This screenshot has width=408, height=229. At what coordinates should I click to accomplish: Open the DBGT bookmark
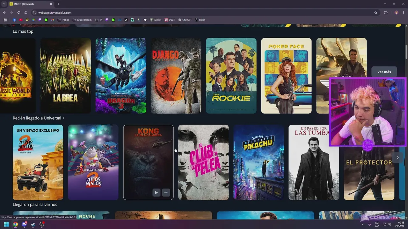170,20
